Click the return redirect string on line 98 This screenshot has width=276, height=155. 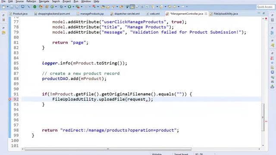pos(118,130)
